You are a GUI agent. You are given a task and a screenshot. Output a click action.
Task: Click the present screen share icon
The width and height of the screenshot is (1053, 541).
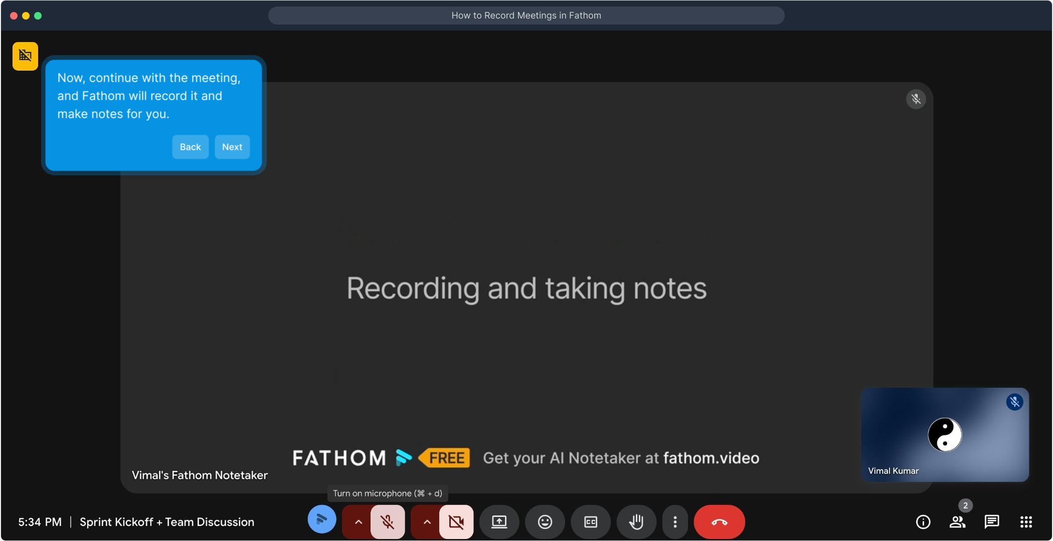tap(499, 522)
